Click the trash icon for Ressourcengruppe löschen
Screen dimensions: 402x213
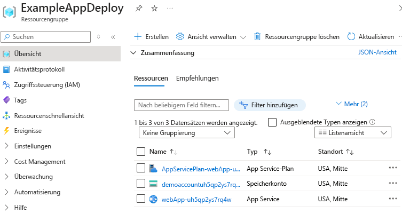(x=257, y=37)
